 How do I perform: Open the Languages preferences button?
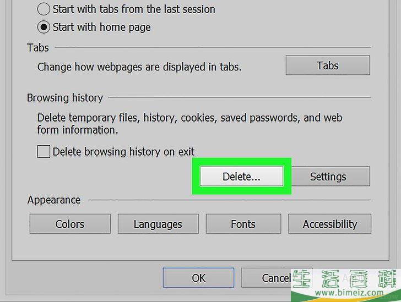158,224
